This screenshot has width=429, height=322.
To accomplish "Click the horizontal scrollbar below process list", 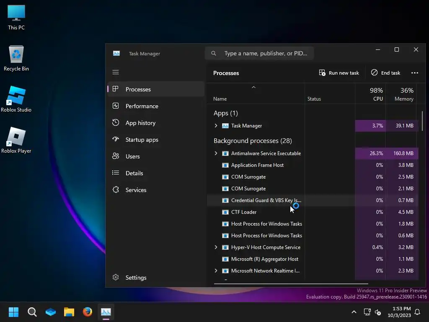I will (x=291, y=284).
